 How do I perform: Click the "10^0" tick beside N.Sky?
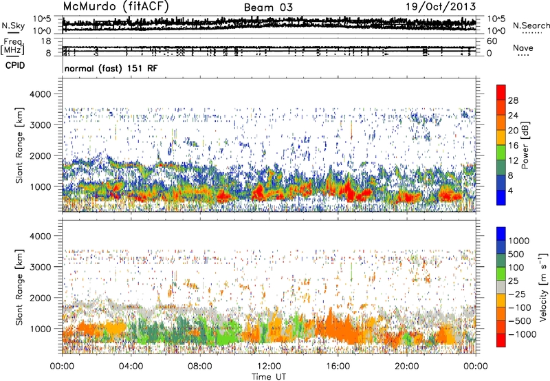tap(43, 31)
